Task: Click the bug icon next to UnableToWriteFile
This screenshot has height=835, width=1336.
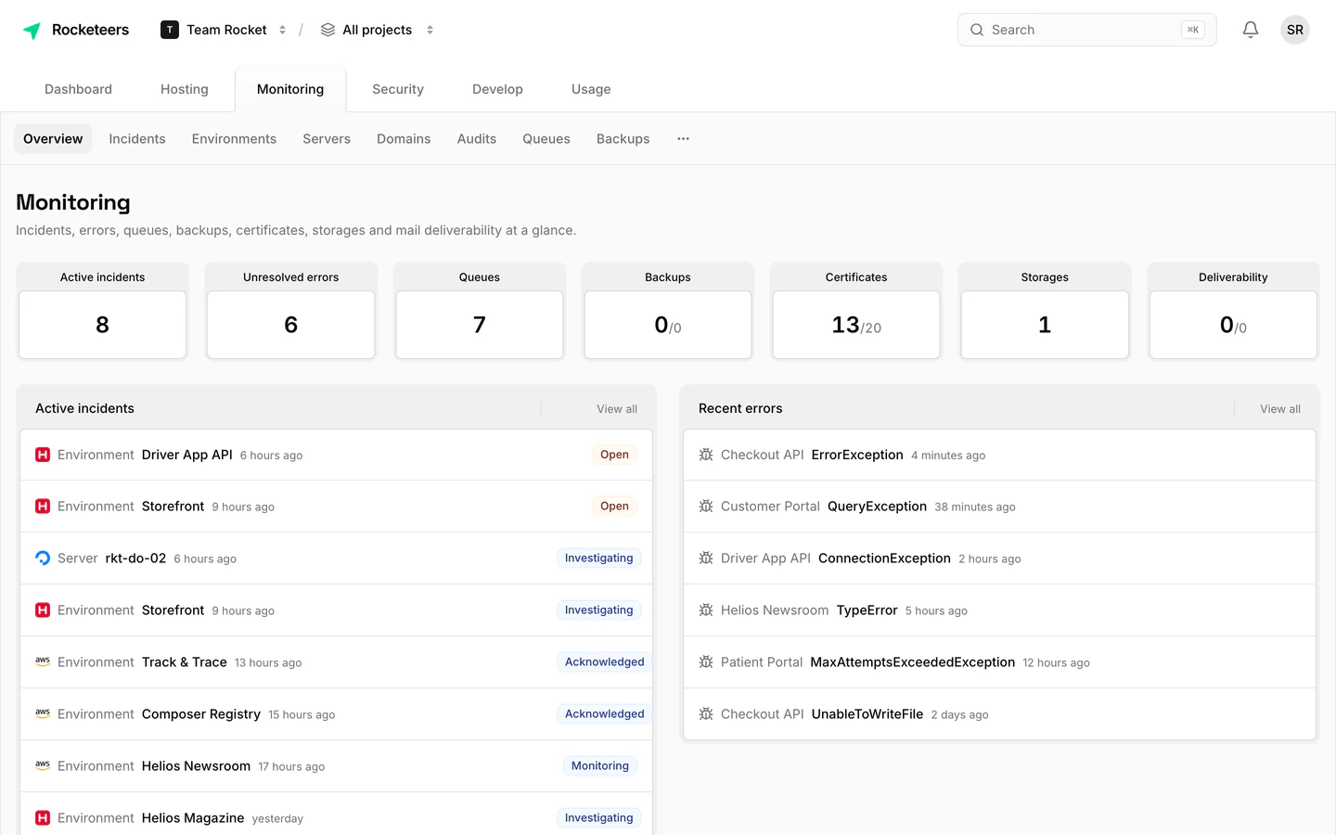Action: coord(706,714)
